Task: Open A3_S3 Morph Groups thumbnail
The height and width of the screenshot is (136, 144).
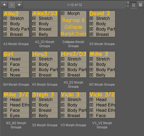Action: coord(45,24)
